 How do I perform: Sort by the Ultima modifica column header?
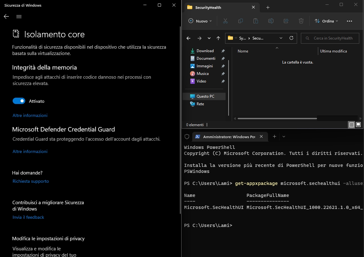333,51
